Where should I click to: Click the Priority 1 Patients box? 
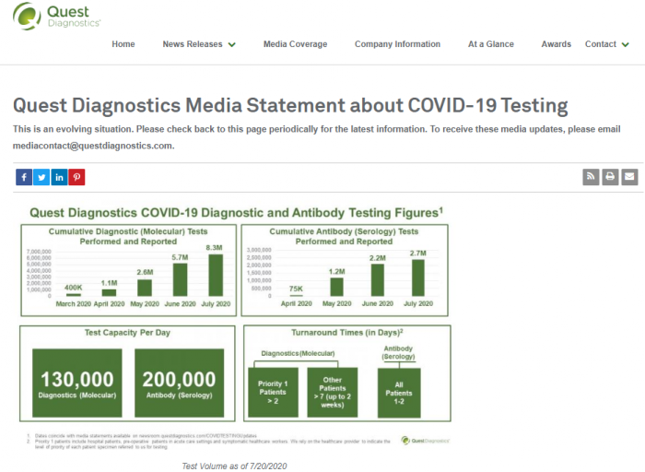[273, 392]
